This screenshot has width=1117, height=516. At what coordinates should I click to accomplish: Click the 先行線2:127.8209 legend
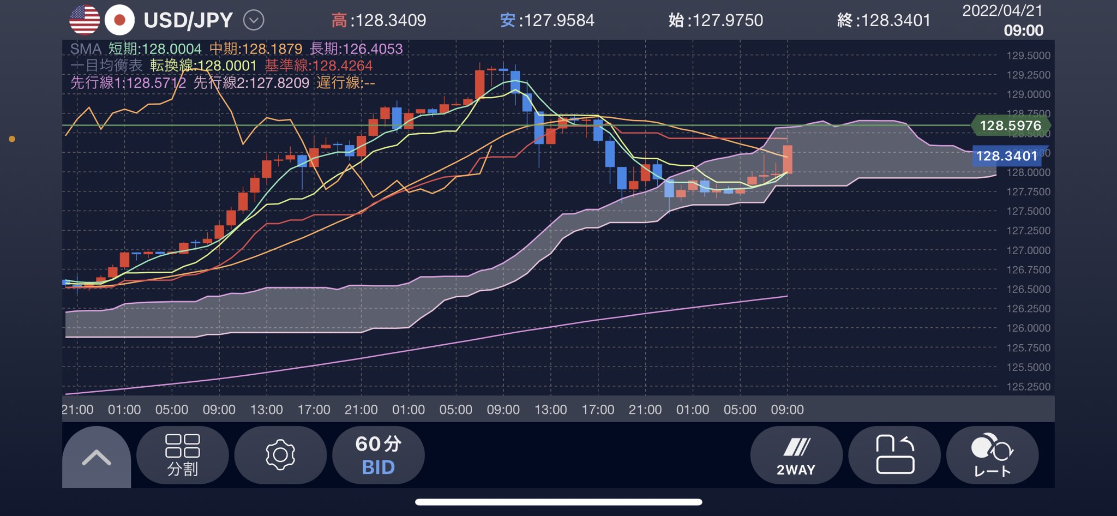click(x=251, y=83)
